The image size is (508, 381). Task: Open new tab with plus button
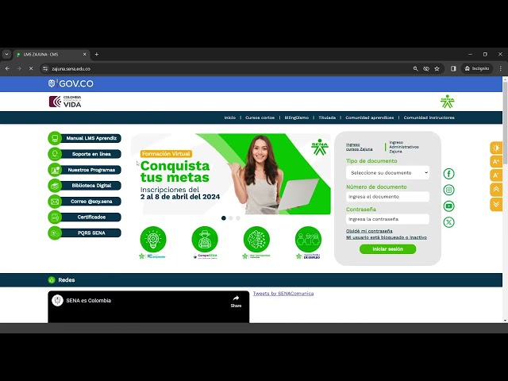(97, 55)
